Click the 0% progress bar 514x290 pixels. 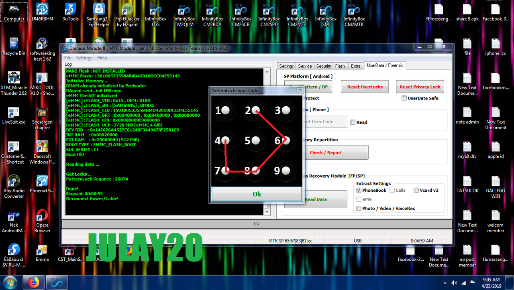pyautogui.click(x=257, y=224)
